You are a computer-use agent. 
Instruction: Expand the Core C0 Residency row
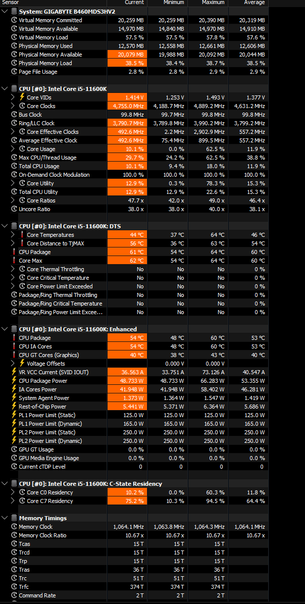(x=13, y=492)
